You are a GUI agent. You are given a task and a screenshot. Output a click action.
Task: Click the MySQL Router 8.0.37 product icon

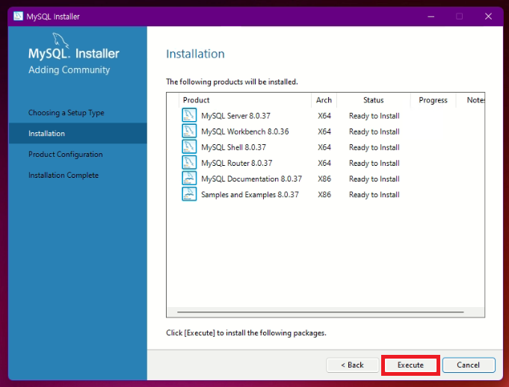189,163
